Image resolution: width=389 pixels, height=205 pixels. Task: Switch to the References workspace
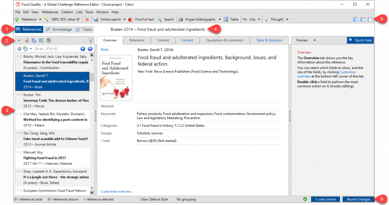[29, 29]
